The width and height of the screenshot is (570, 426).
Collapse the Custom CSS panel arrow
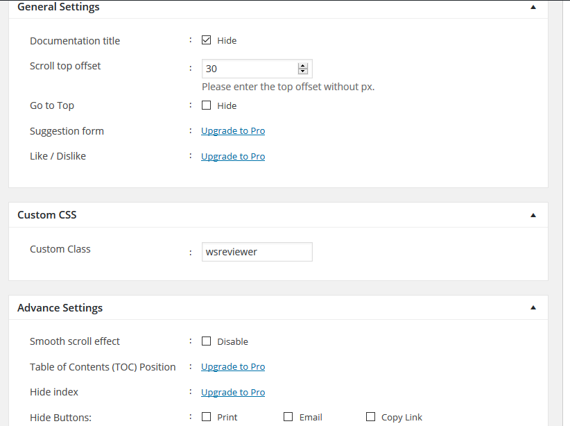(x=533, y=215)
